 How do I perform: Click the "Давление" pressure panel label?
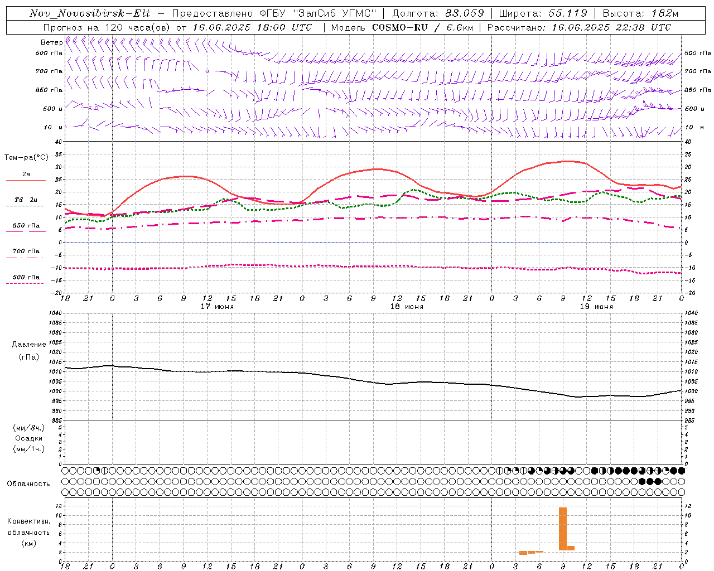(29, 345)
